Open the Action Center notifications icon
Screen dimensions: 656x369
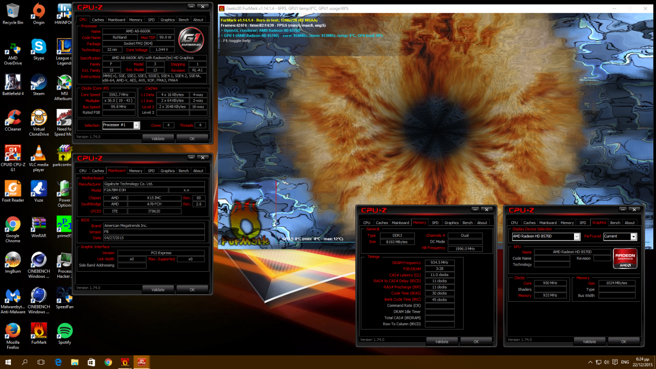[614, 362]
